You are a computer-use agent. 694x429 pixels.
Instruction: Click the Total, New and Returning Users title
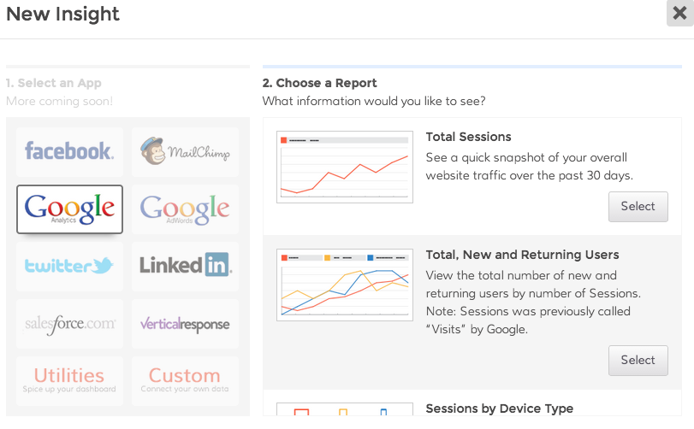coord(522,255)
